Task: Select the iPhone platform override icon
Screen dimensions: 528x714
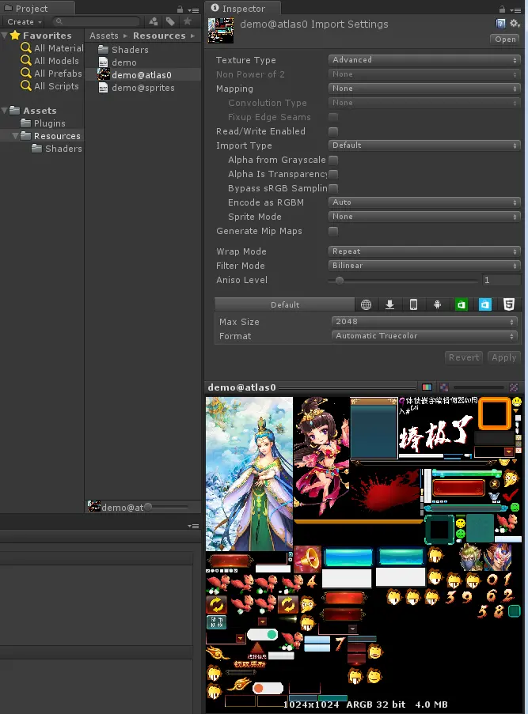Action: click(x=413, y=304)
